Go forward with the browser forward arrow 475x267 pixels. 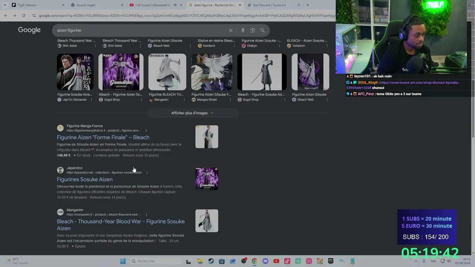[14, 16]
